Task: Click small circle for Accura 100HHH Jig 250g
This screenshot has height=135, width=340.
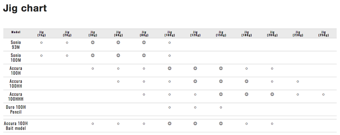Action: pos(323,94)
